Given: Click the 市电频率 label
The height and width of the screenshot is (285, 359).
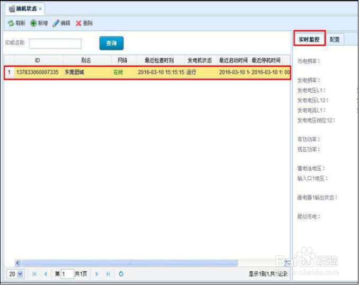Looking at the screenshot, I should tap(309, 62).
